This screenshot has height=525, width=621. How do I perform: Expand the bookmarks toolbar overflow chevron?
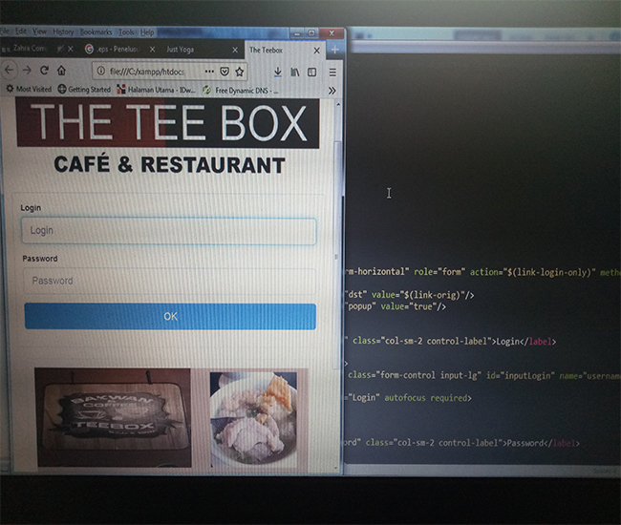[332, 90]
